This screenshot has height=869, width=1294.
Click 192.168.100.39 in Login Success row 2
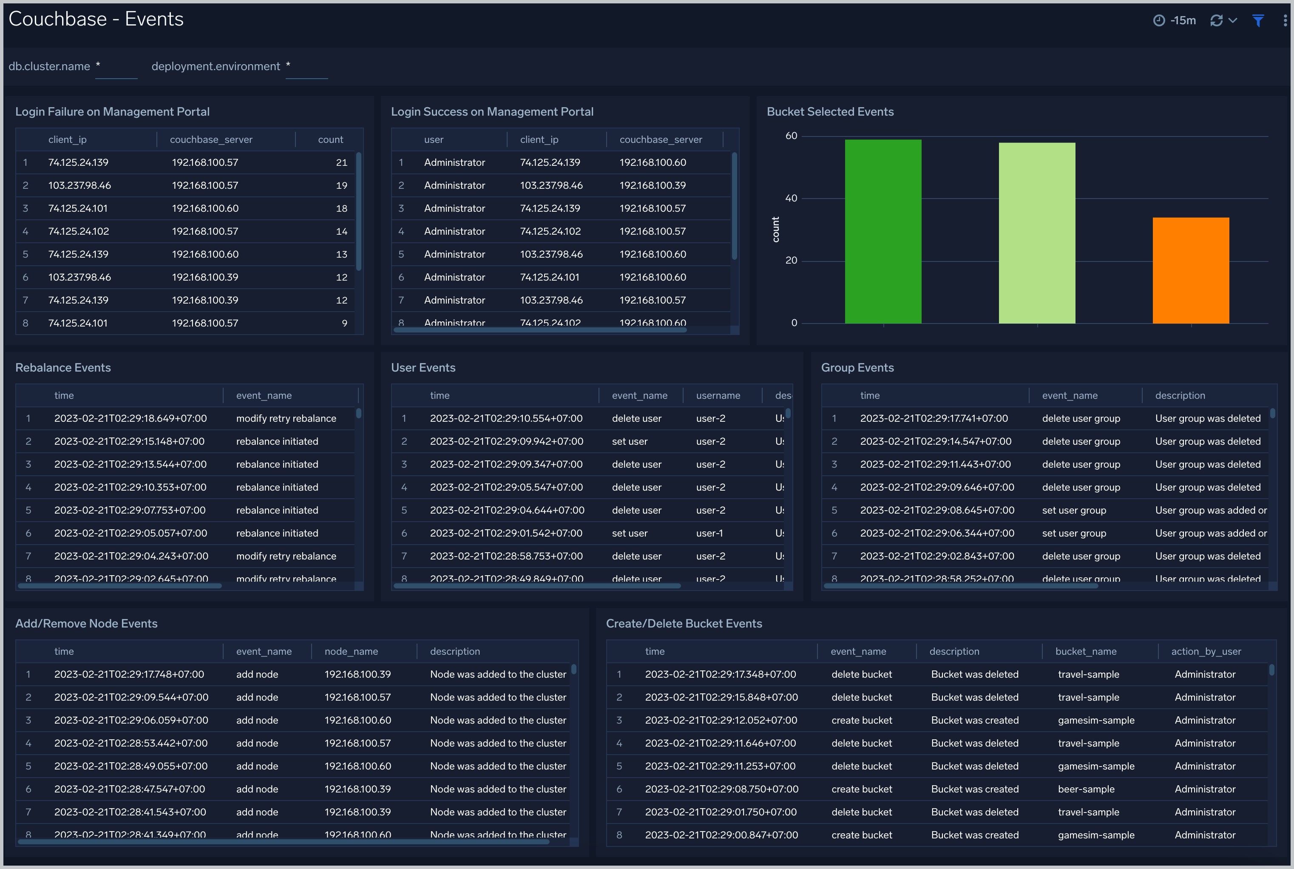click(653, 186)
